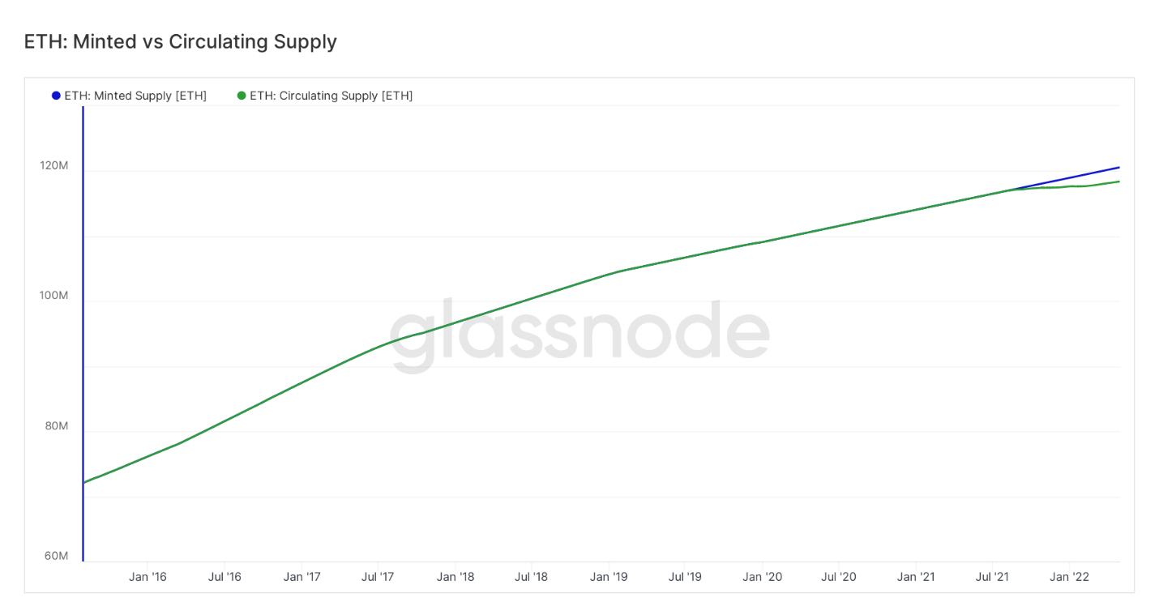
Task: Click the glassnode watermark in chart center
Action: point(579,334)
